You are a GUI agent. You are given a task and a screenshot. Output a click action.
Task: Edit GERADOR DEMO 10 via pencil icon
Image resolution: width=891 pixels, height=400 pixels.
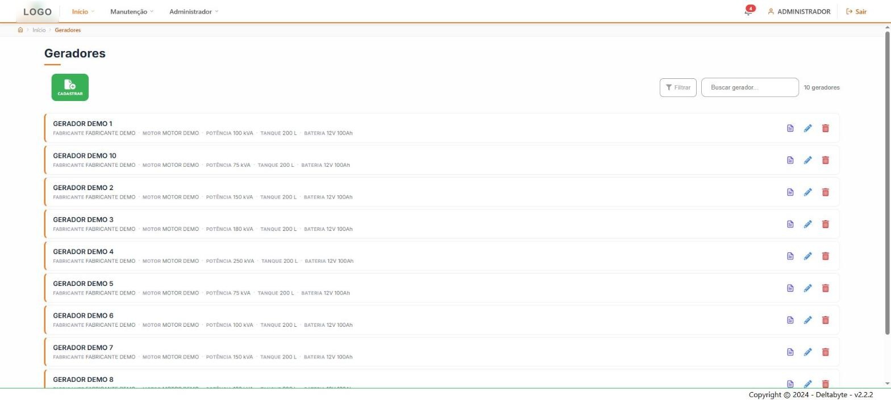807,160
